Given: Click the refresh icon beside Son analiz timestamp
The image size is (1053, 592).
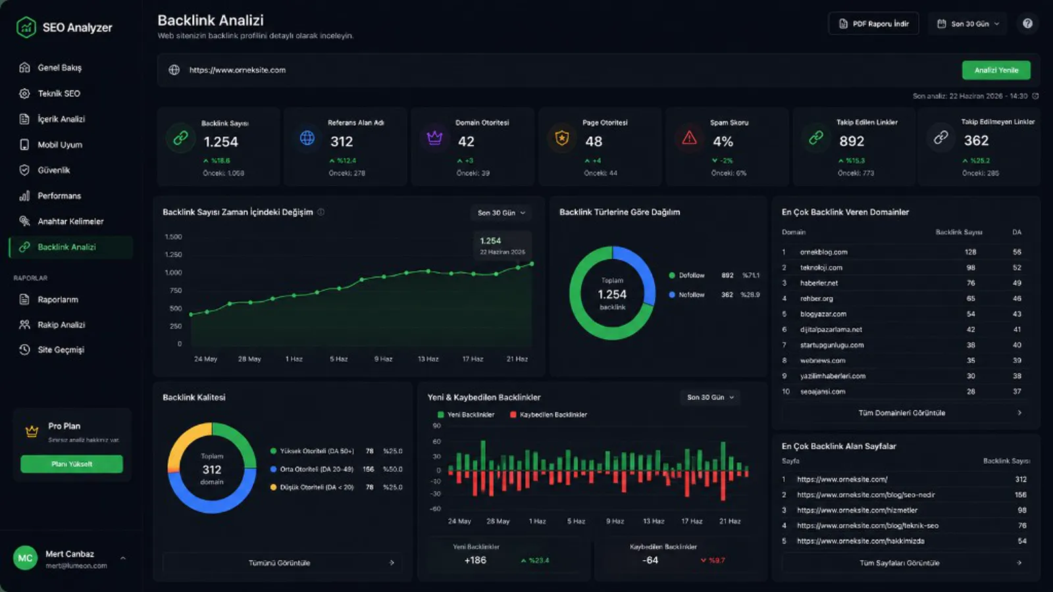Looking at the screenshot, I should [x=1035, y=96].
